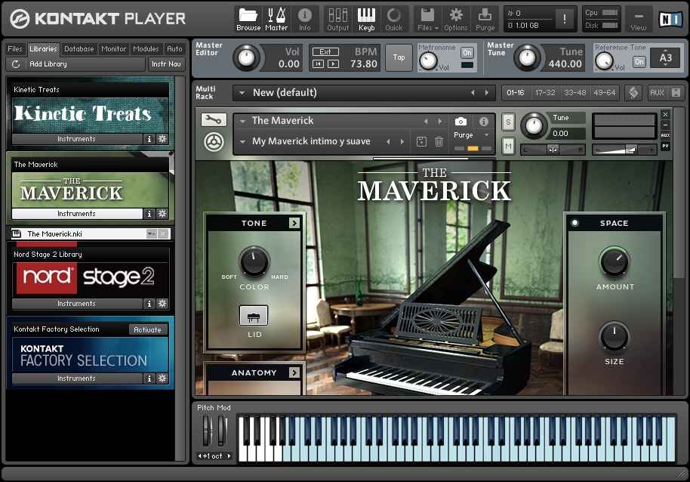Open the Browse folder icon

click(248, 20)
